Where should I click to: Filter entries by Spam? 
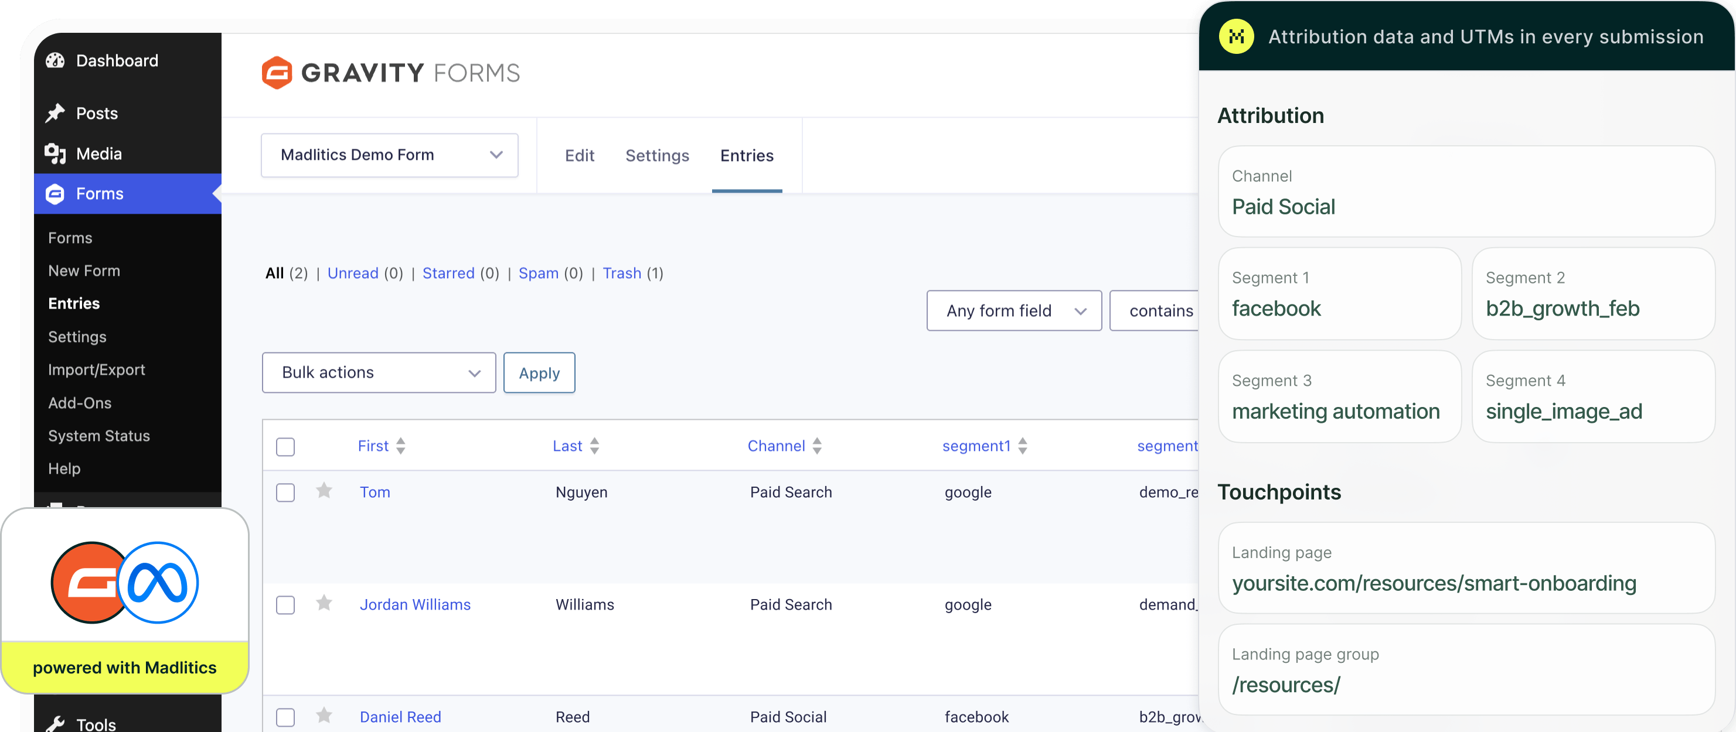539,273
